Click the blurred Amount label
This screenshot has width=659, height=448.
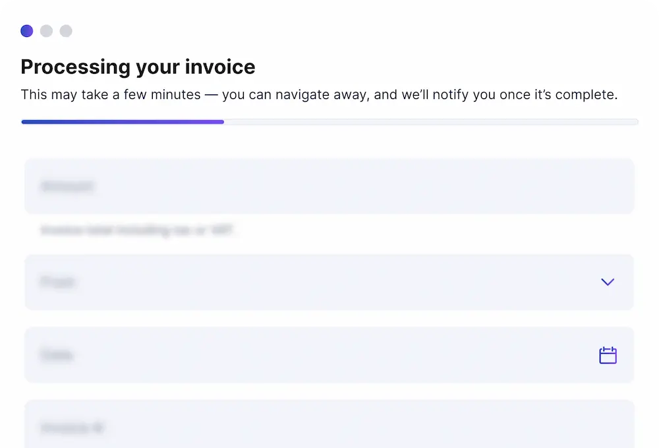tap(67, 187)
